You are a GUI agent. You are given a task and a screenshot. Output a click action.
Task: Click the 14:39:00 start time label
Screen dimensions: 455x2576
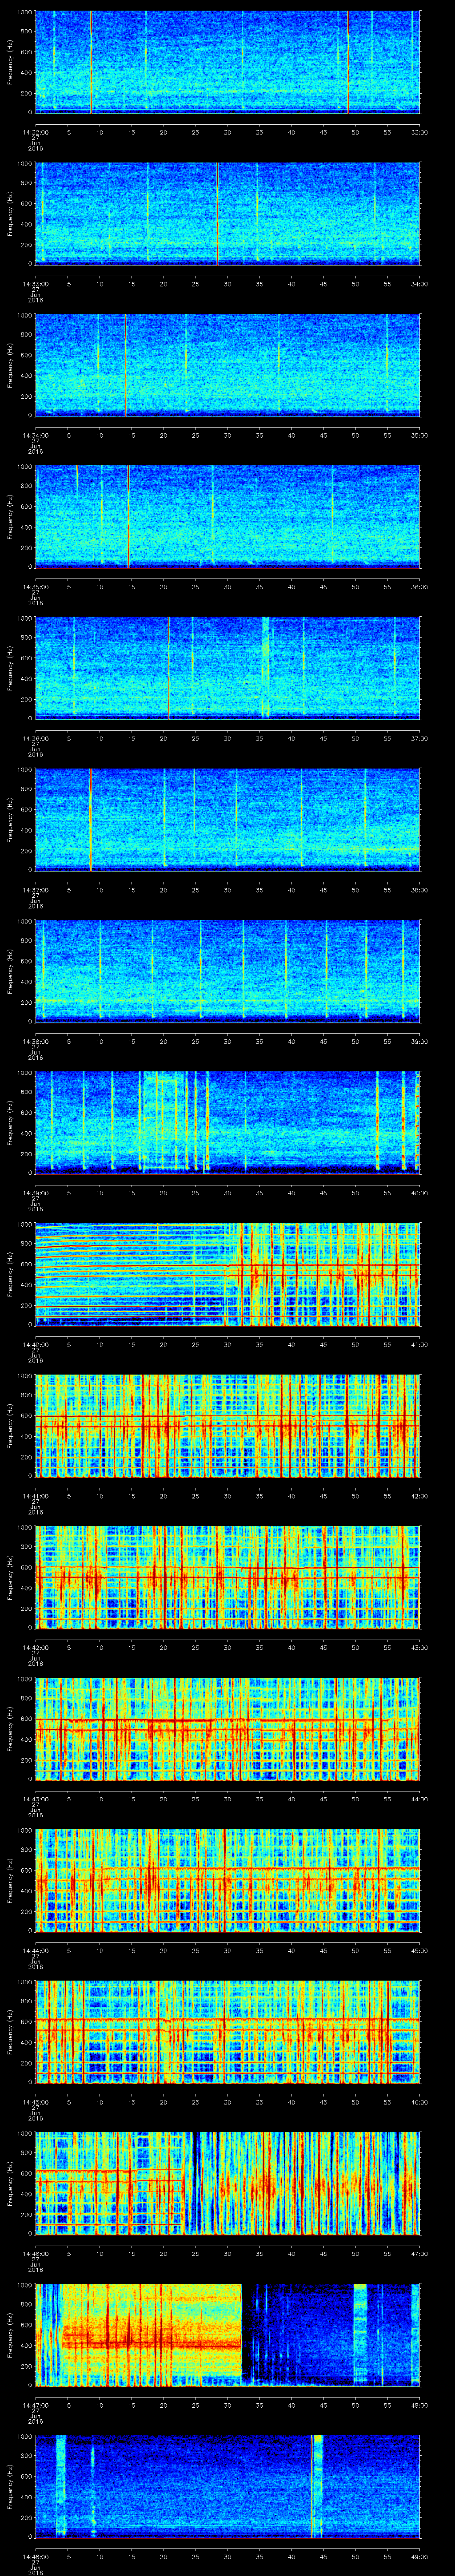tap(36, 1193)
